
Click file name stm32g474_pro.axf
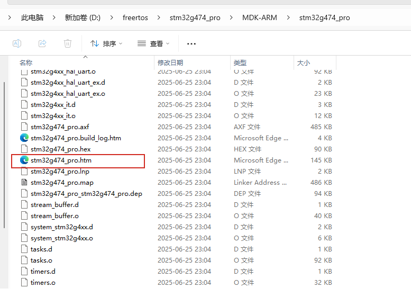[x=60, y=127]
